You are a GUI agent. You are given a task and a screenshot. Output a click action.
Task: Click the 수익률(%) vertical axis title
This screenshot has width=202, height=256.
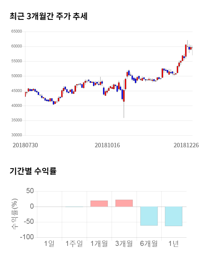click(x=15, y=214)
